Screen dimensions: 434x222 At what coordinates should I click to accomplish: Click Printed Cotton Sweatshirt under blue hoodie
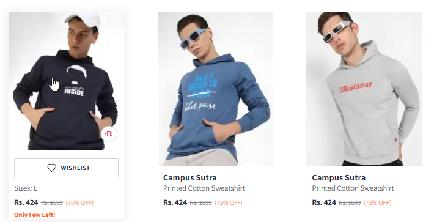point(204,188)
